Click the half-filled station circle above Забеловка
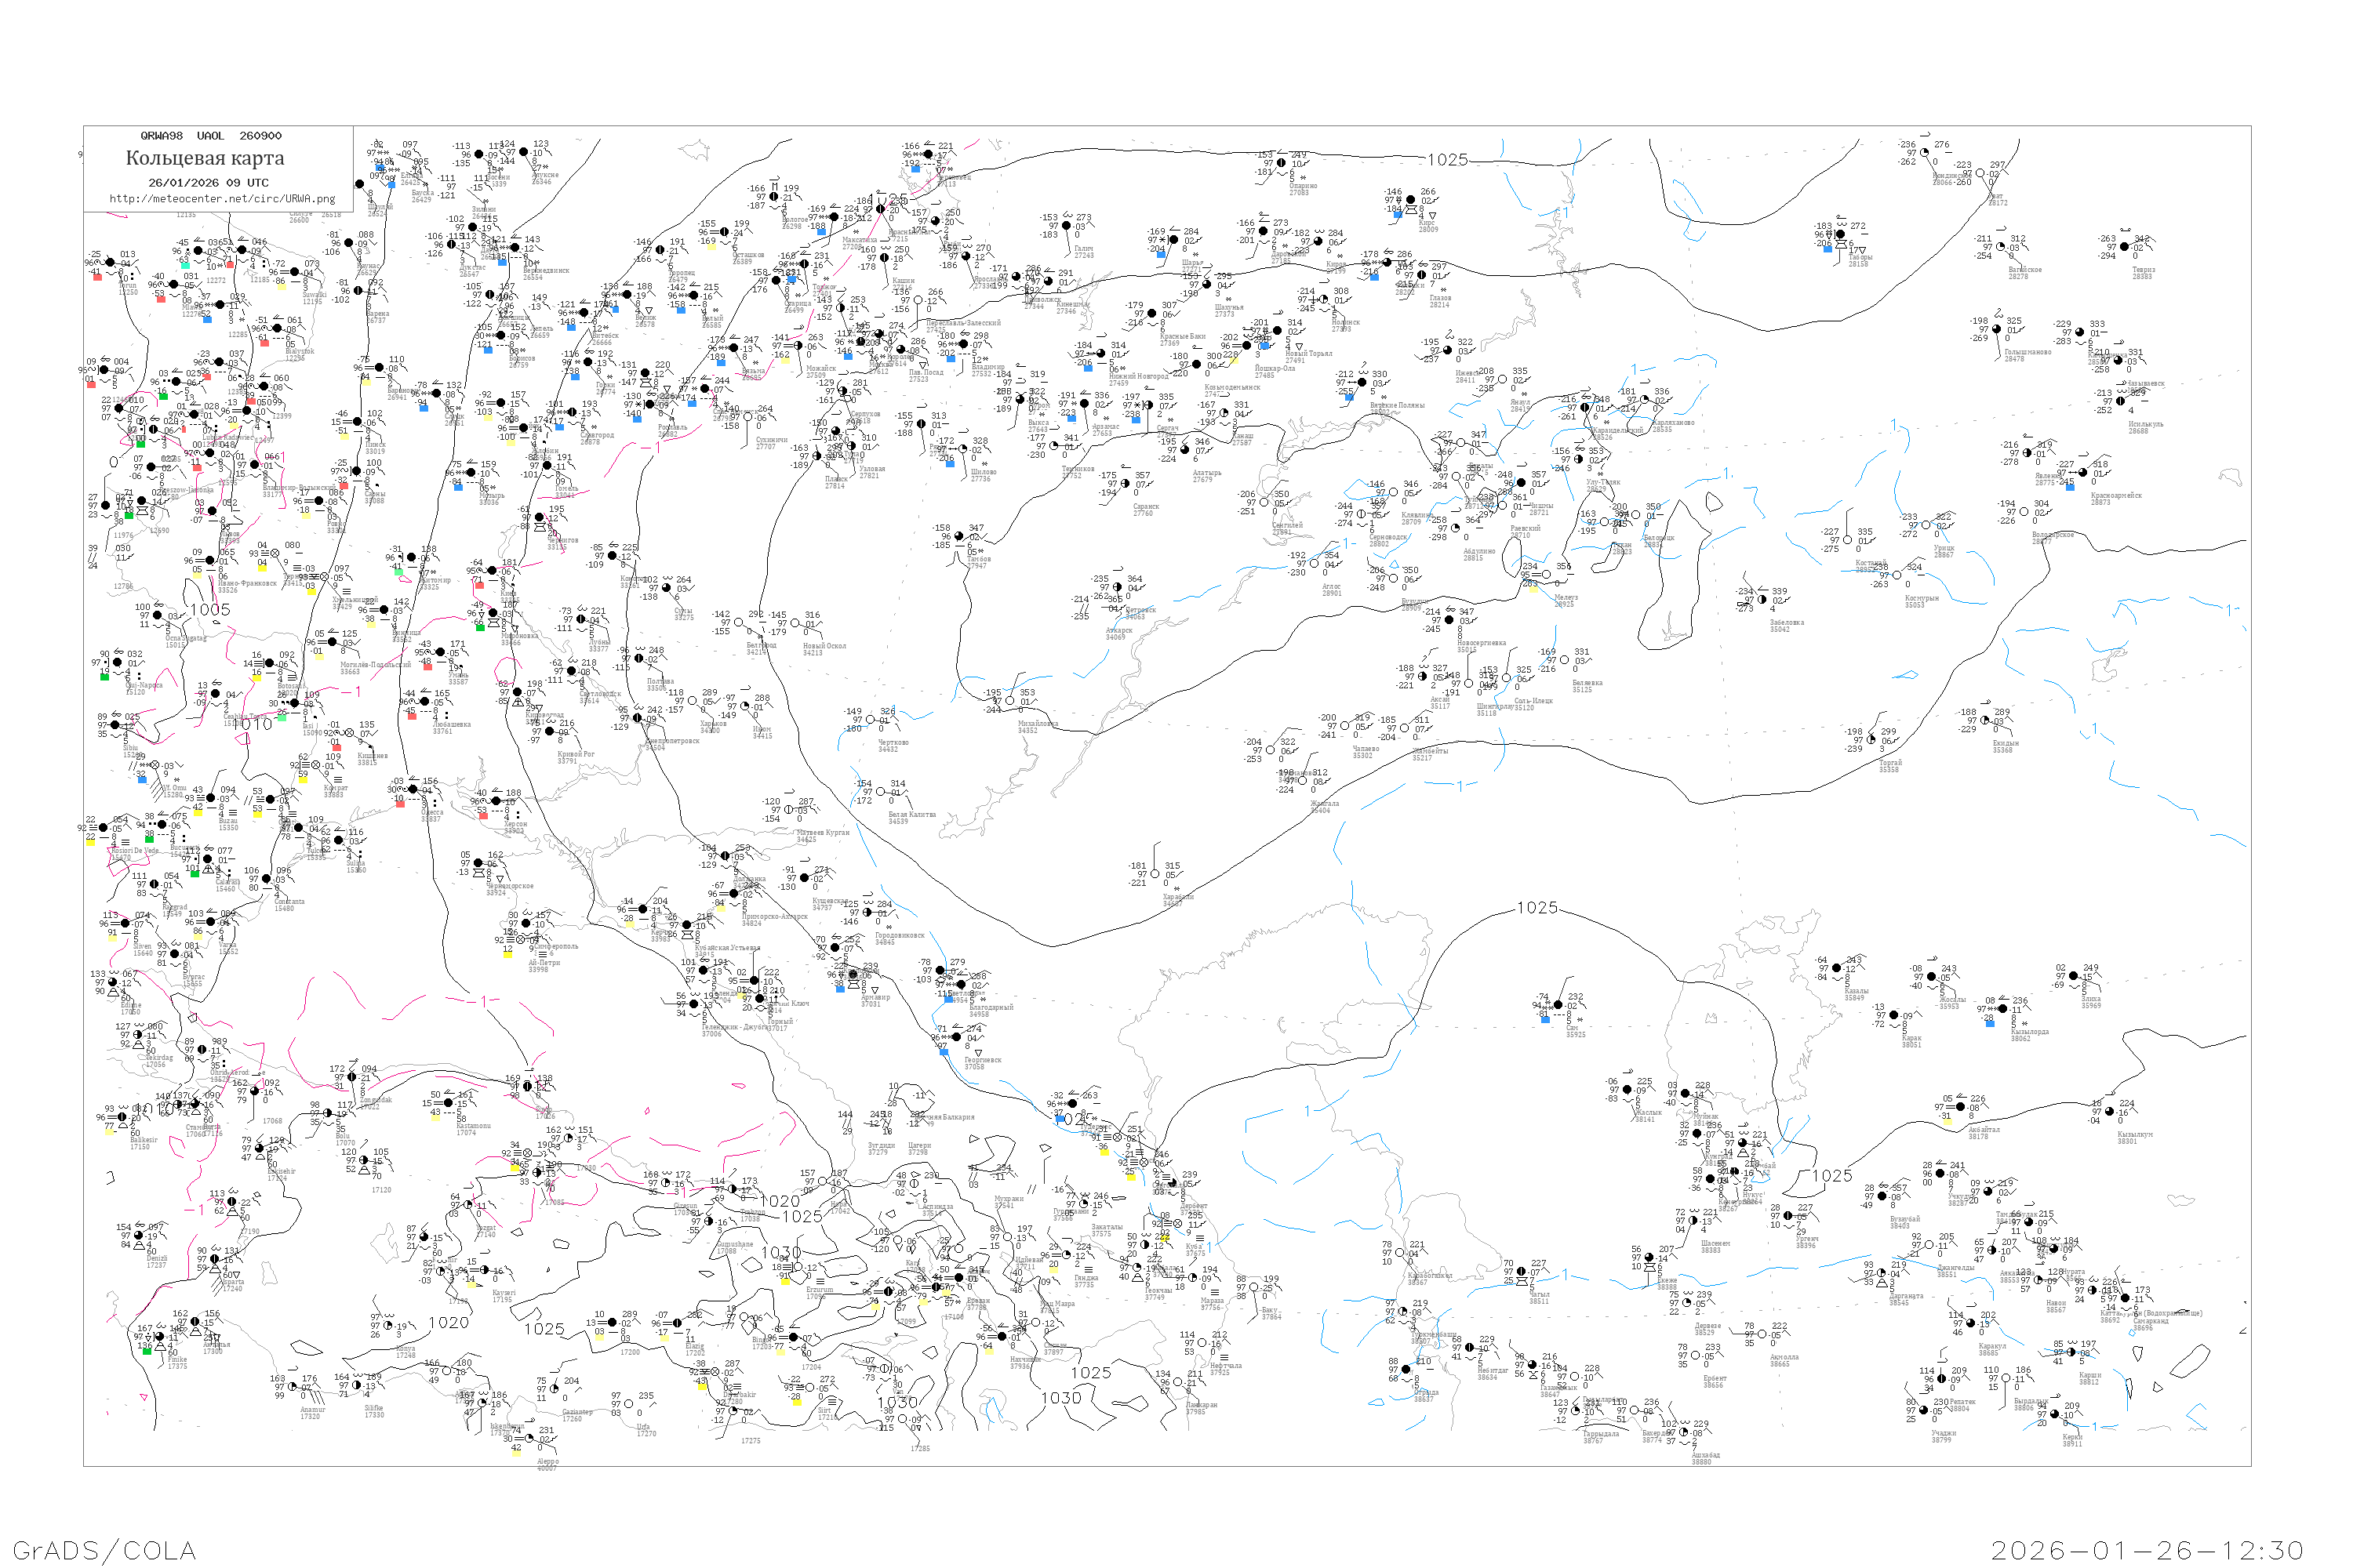The height and width of the screenshot is (1568, 2353). click(x=1762, y=600)
